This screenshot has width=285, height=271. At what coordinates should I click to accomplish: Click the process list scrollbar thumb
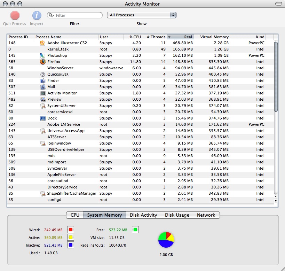(x=276, y=77)
